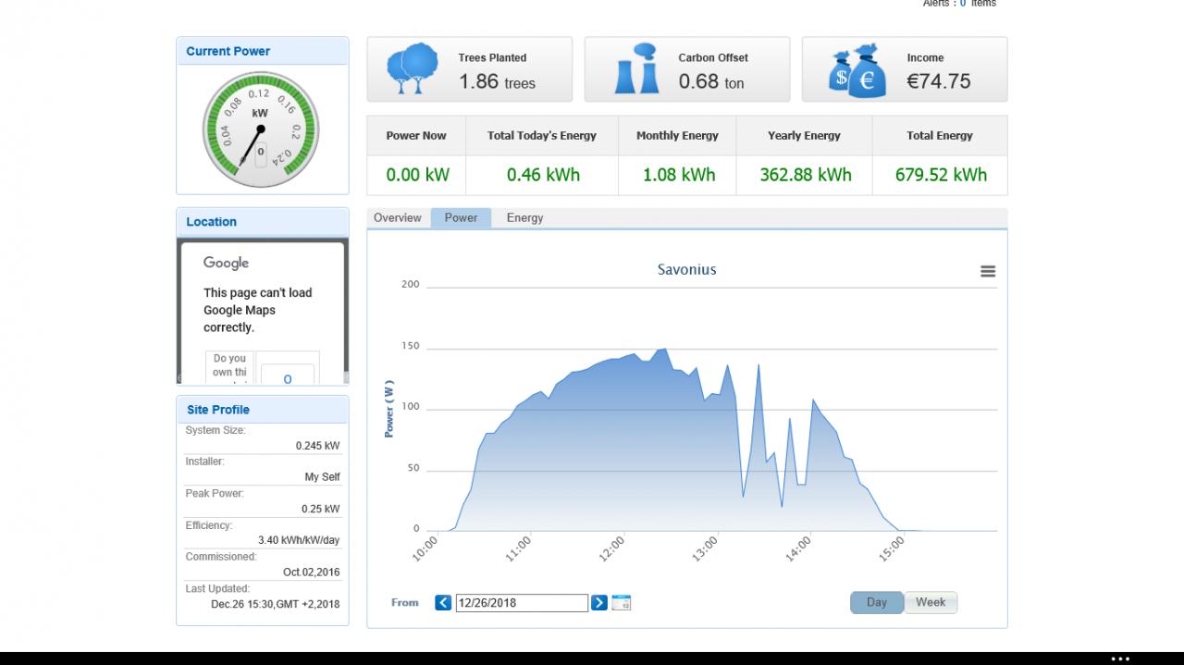Click the 12:00 time axis label
The image size is (1184, 665).
click(x=611, y=548)
